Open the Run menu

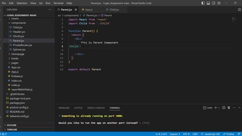pos(48,3)
